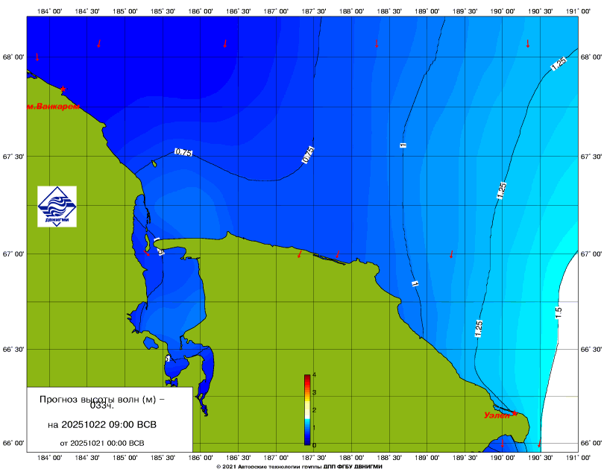
Task: Select the м.Ванкарем place name label
Action: (51, 107)
